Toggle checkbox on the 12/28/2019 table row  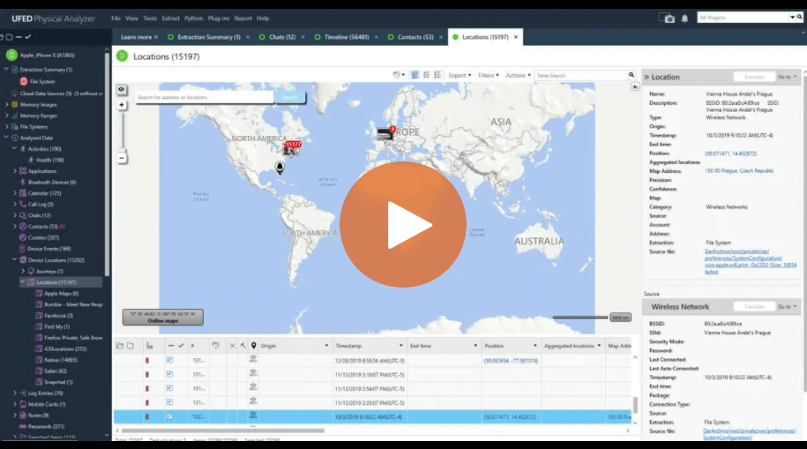tap(169, 361)
